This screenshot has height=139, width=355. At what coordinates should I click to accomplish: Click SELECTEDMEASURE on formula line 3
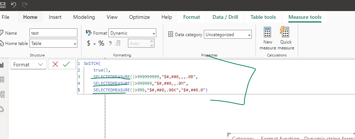click(x=112, y=77)
